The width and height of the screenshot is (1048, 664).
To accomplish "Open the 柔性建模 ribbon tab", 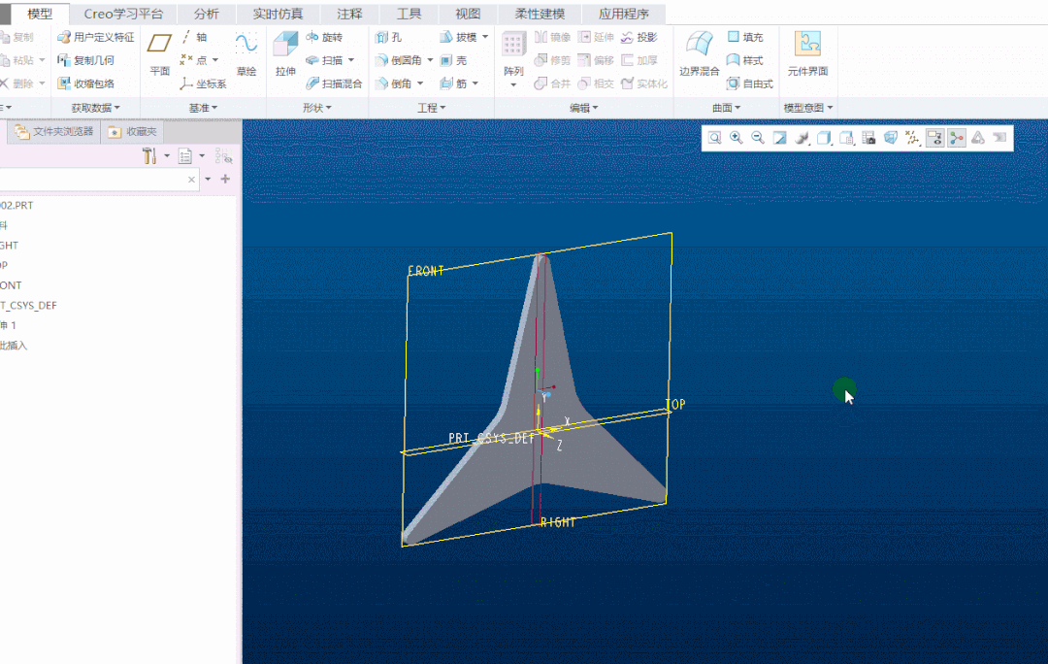I will [540, 14].
